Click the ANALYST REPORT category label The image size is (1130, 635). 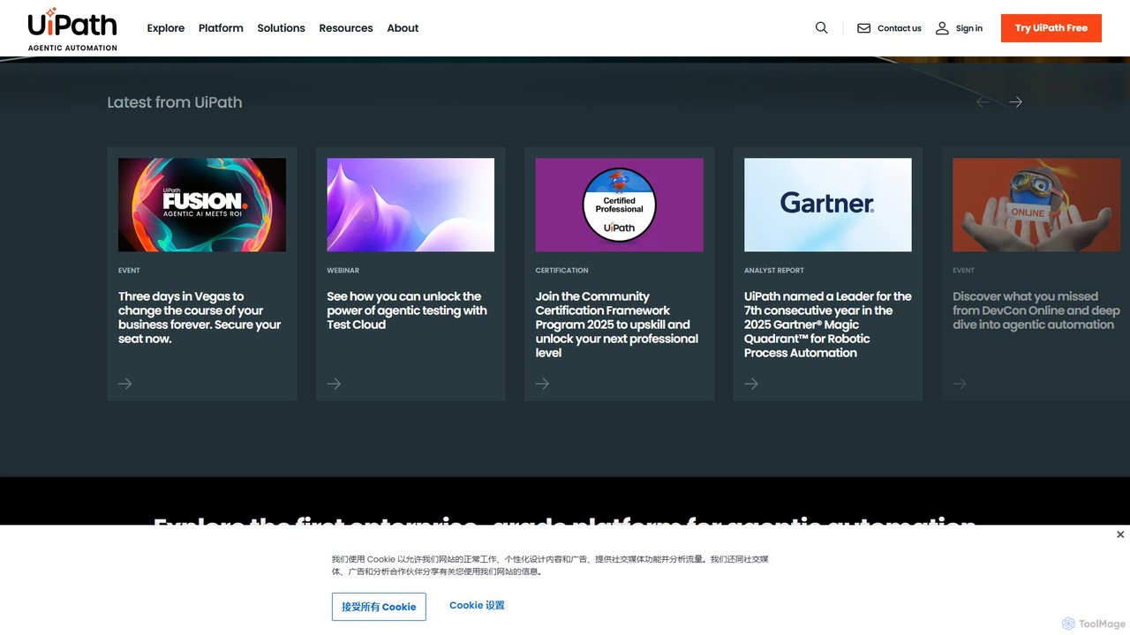(x=774, y=271)
